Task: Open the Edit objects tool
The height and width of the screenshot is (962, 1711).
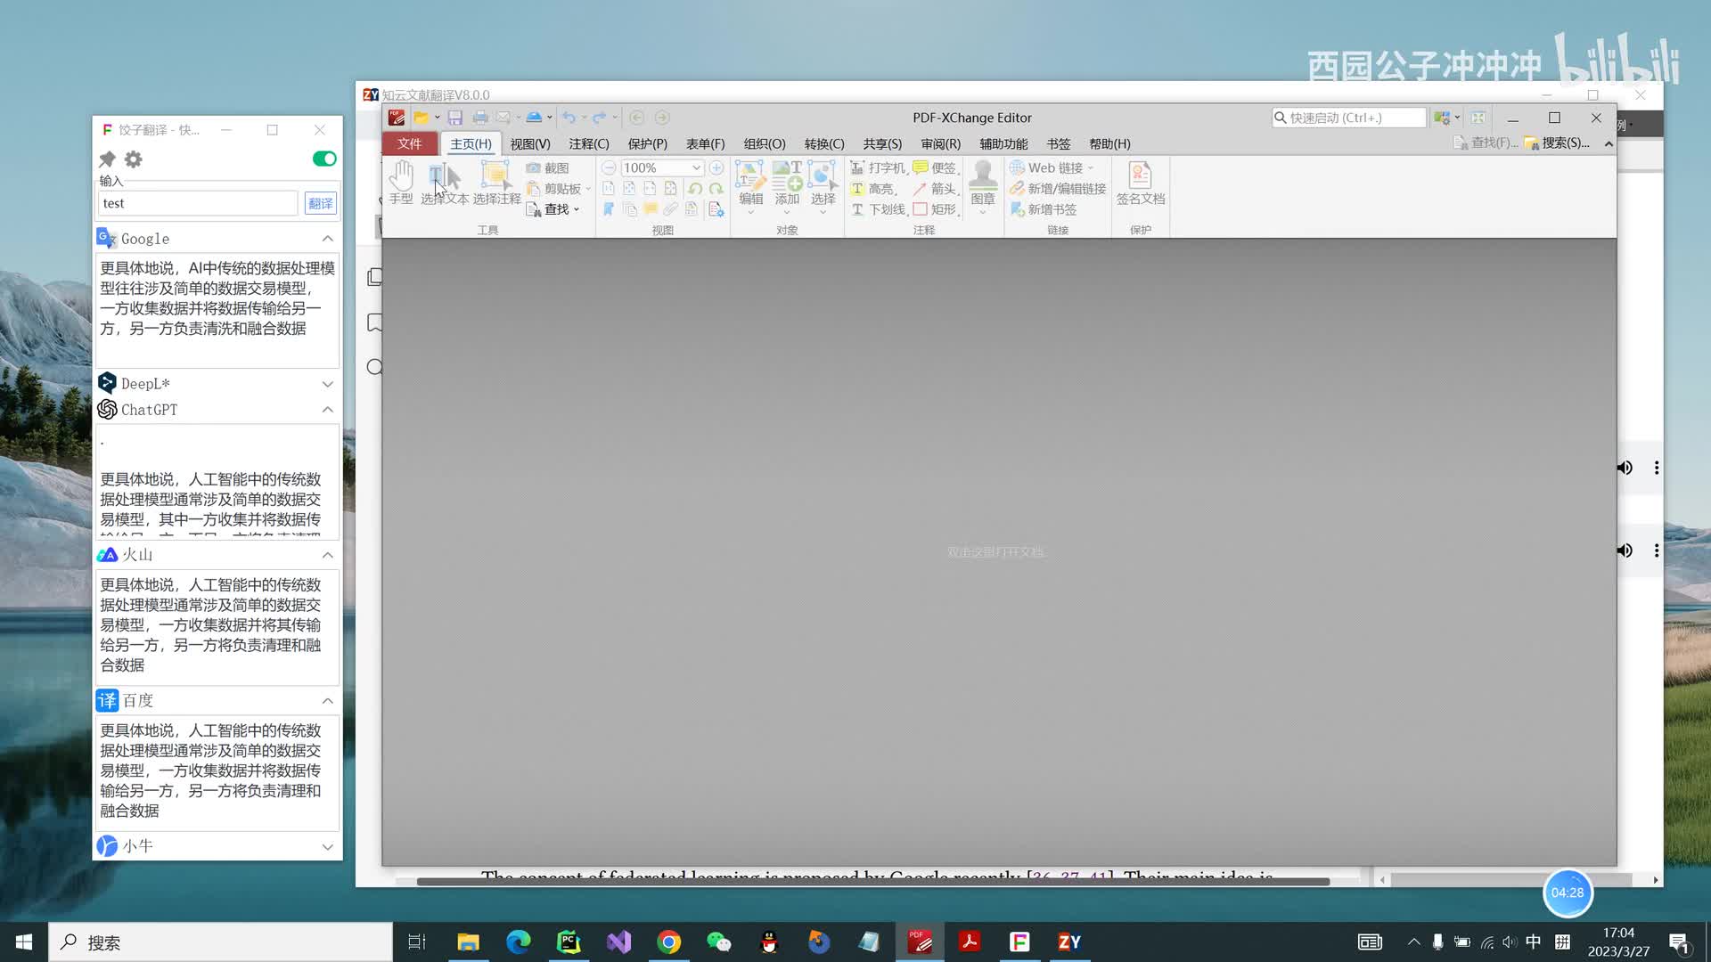Action: tap(750, 183)
